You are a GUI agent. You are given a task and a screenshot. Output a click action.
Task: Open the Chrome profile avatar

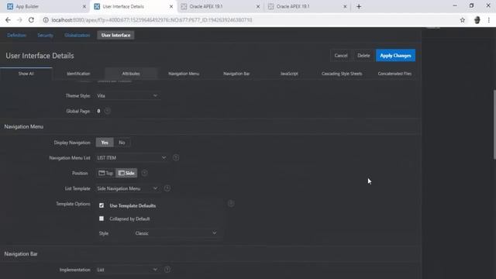pos(477,20)
